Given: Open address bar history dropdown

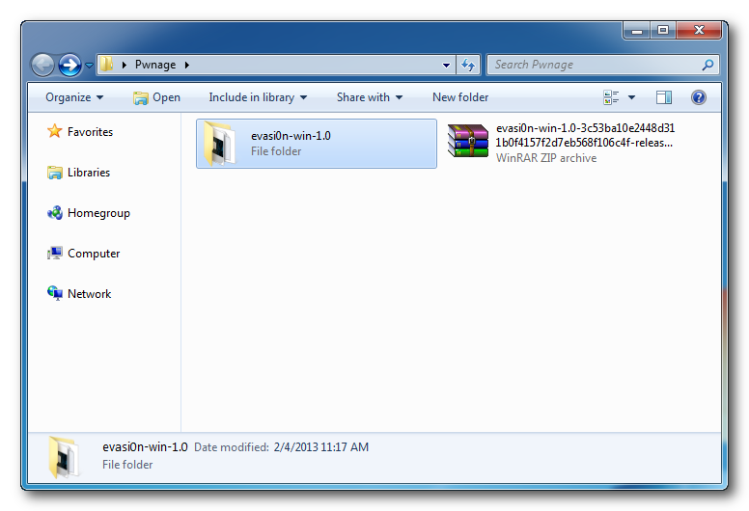Looking at the screenshot, I should [446, 65].
